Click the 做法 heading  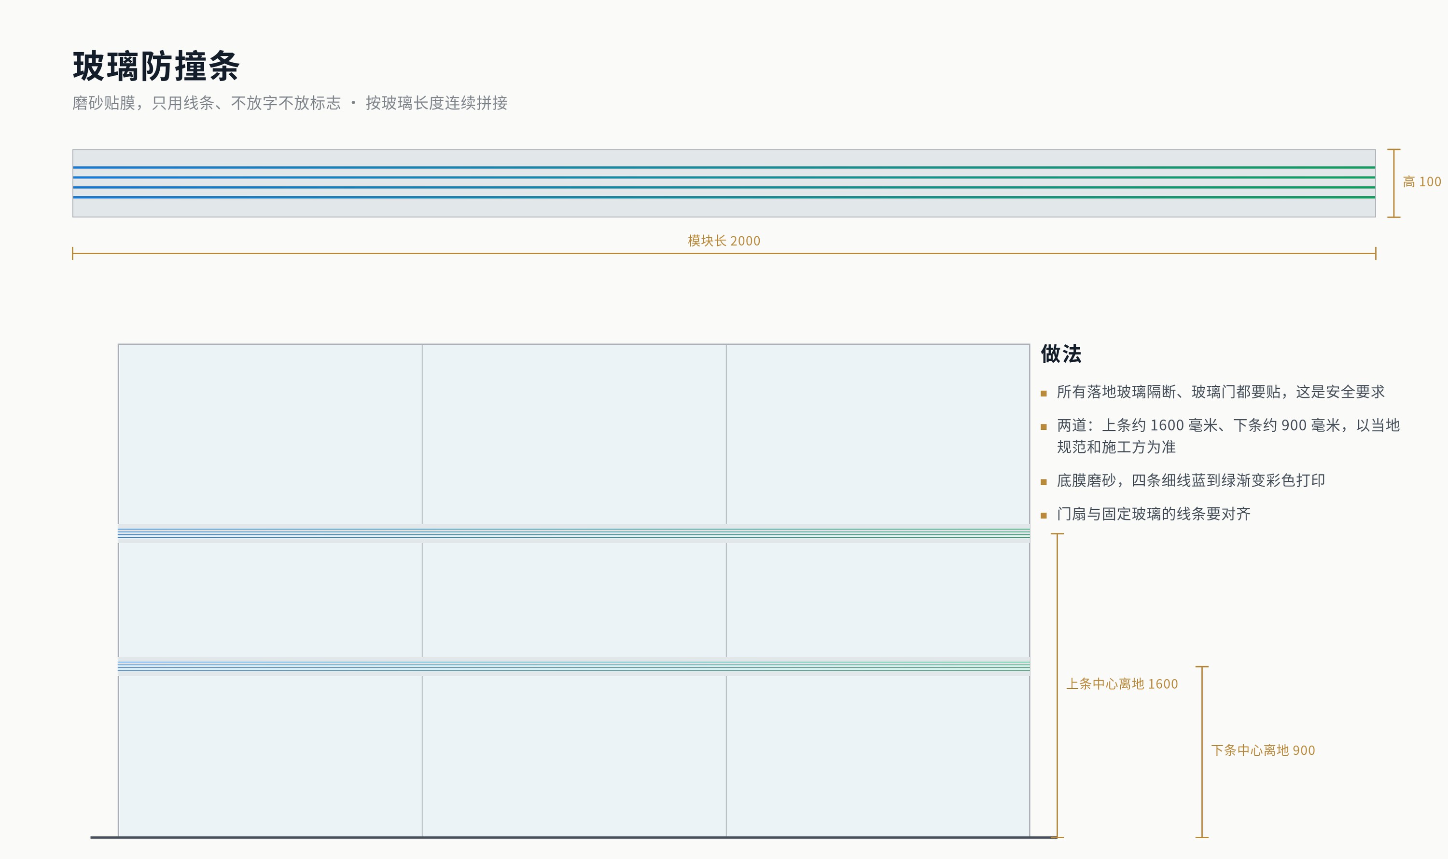click(1060, 354)
